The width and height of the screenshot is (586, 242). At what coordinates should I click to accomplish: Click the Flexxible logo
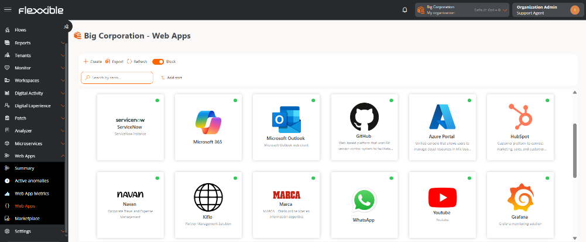pyautogui.click(x=41, y=10)
